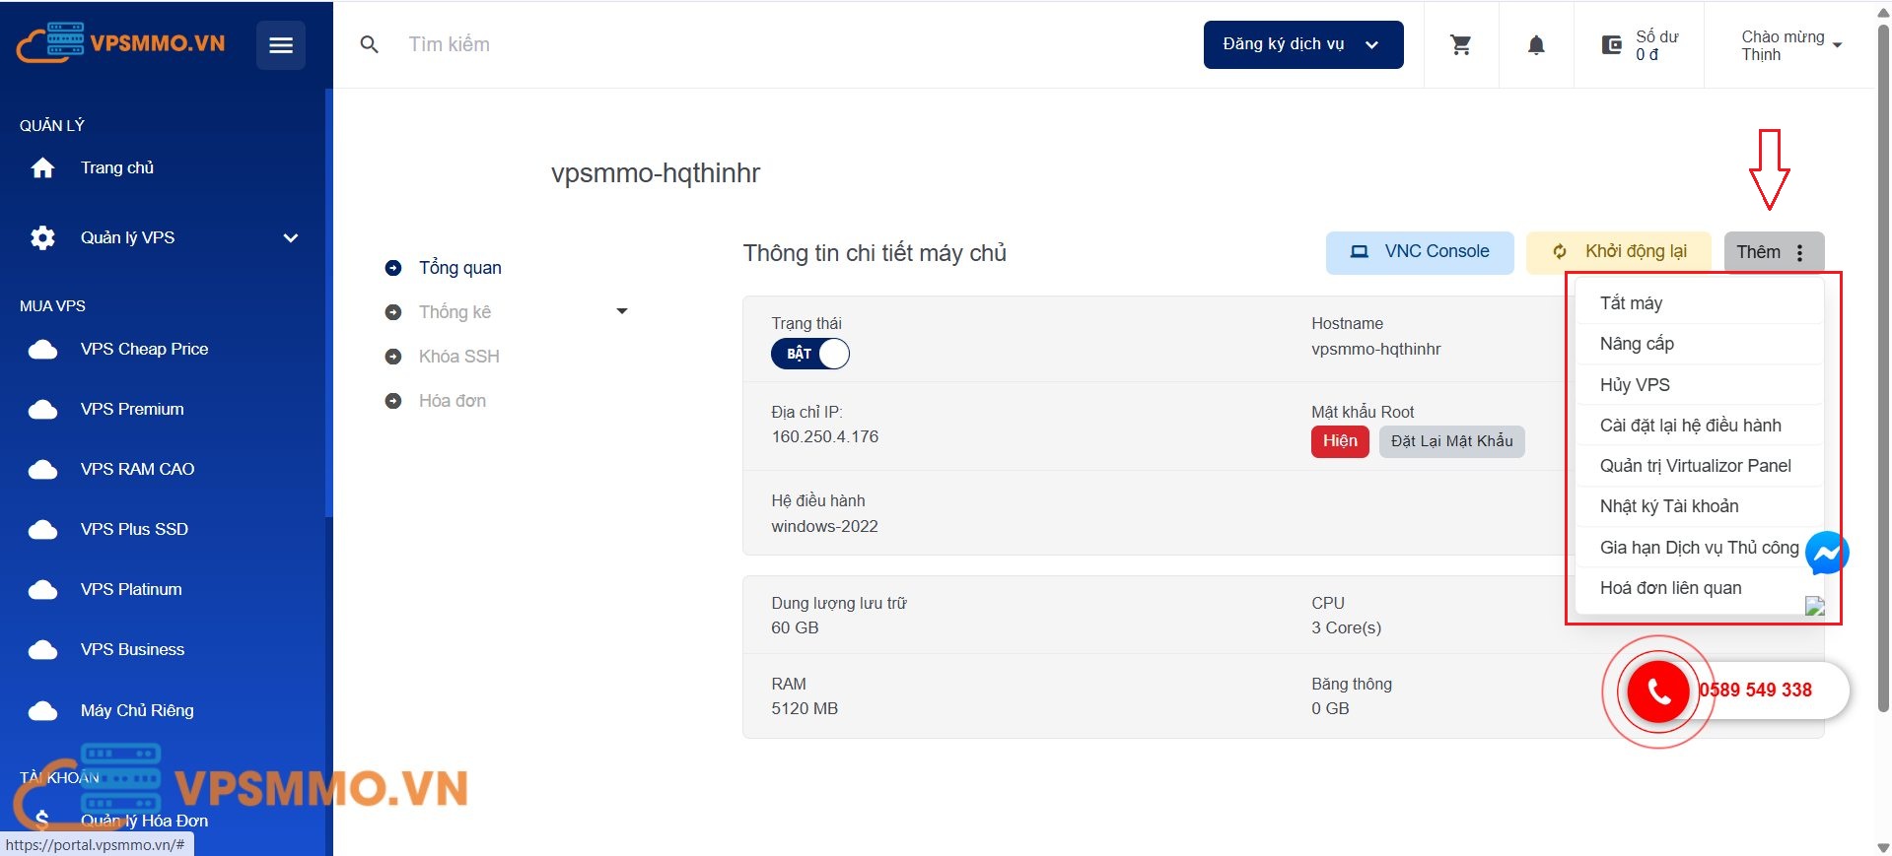Open the Đăng ký dịch vụ dropdown
Screen dimensions: 1892x856
pos(1302,44)
